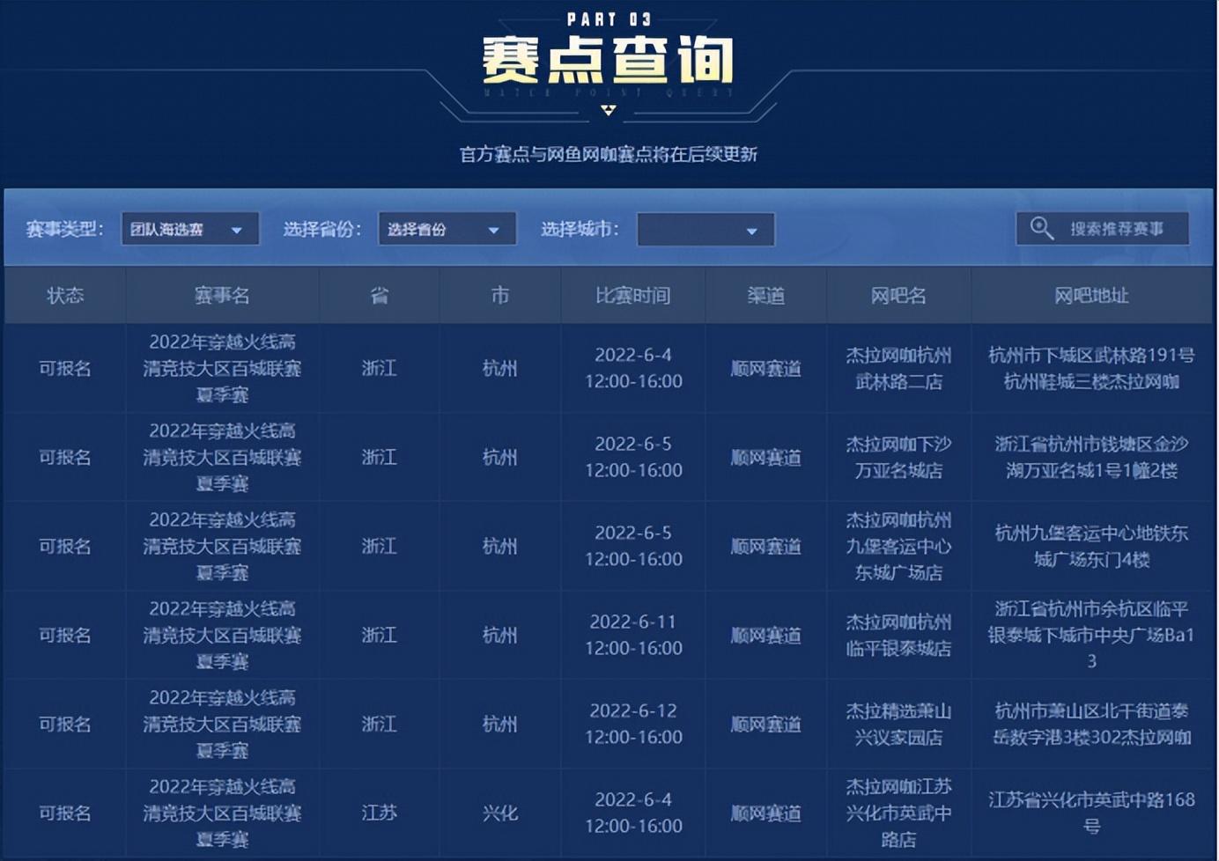Click the 比赛时间 column header

(x=632, y=296)
